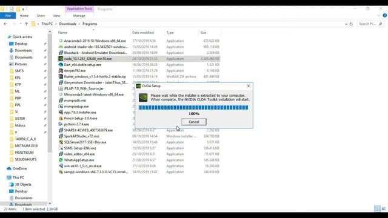
Task: Click the cuda_10.1.243 installer icon
Action: tap(61, 59)
